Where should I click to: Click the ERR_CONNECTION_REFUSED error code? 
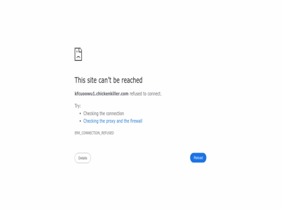pyautogui.click(x=94, y=133)
